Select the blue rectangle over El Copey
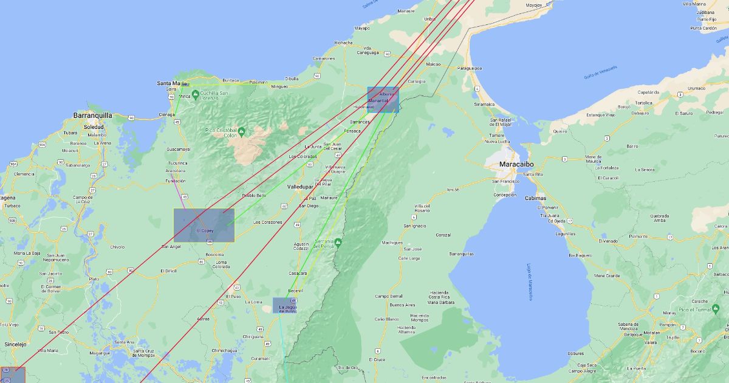The width and height of the screenshot is (729, 383). [204, 226]
